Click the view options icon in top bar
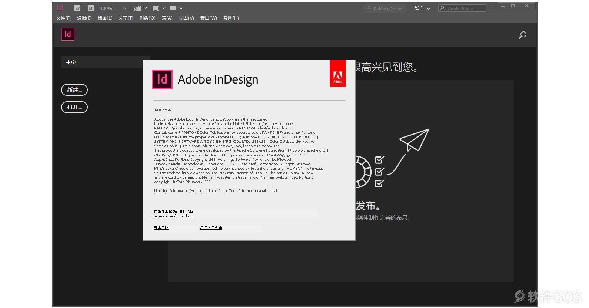This screenshot has width=589, height=308. 138,8
